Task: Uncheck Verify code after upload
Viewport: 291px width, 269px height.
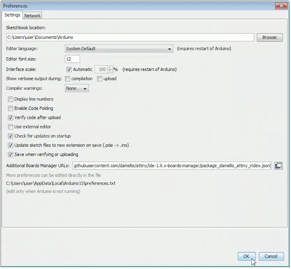Action: click(10, 118)
